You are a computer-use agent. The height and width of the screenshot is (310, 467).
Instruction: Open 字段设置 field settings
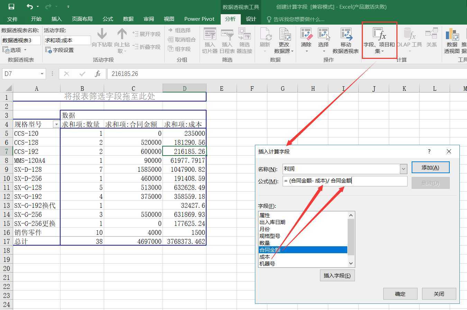(x=59, y=50)
